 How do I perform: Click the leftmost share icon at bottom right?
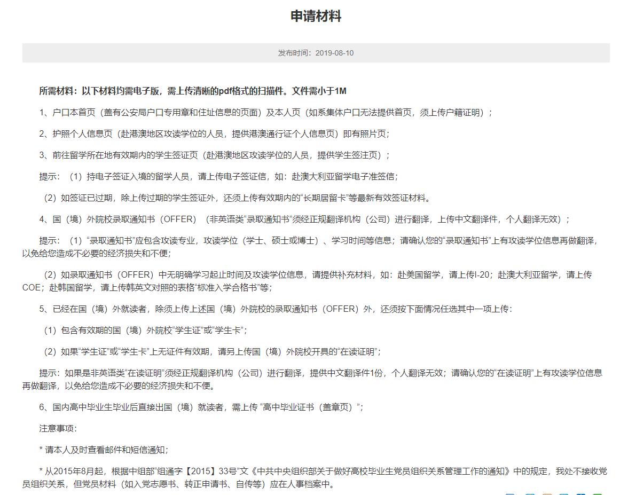tap(511, 494)
